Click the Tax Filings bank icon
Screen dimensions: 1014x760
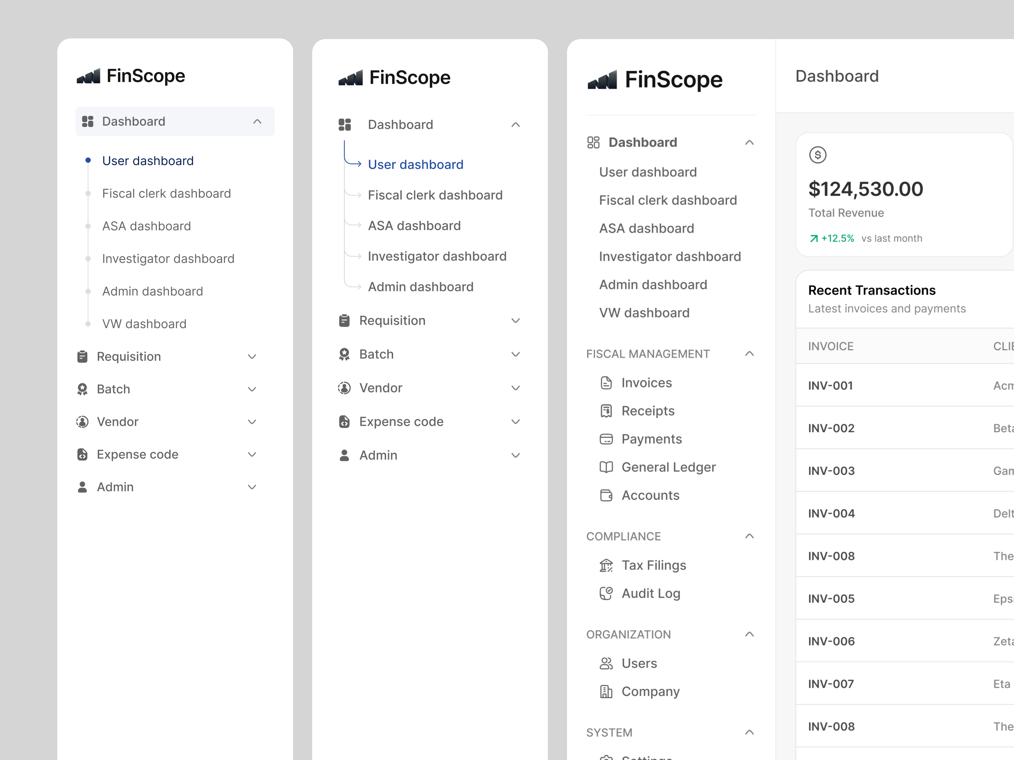point(606,565)
